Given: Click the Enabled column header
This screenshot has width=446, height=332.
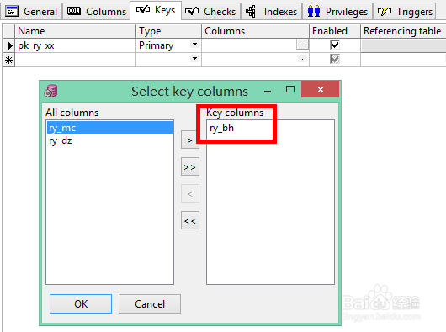Looking at the screenshot, I should [335, 31].
